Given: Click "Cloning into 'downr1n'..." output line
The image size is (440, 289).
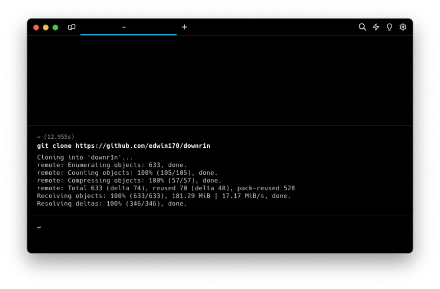Looking at the screenshot, I should 85,157.
